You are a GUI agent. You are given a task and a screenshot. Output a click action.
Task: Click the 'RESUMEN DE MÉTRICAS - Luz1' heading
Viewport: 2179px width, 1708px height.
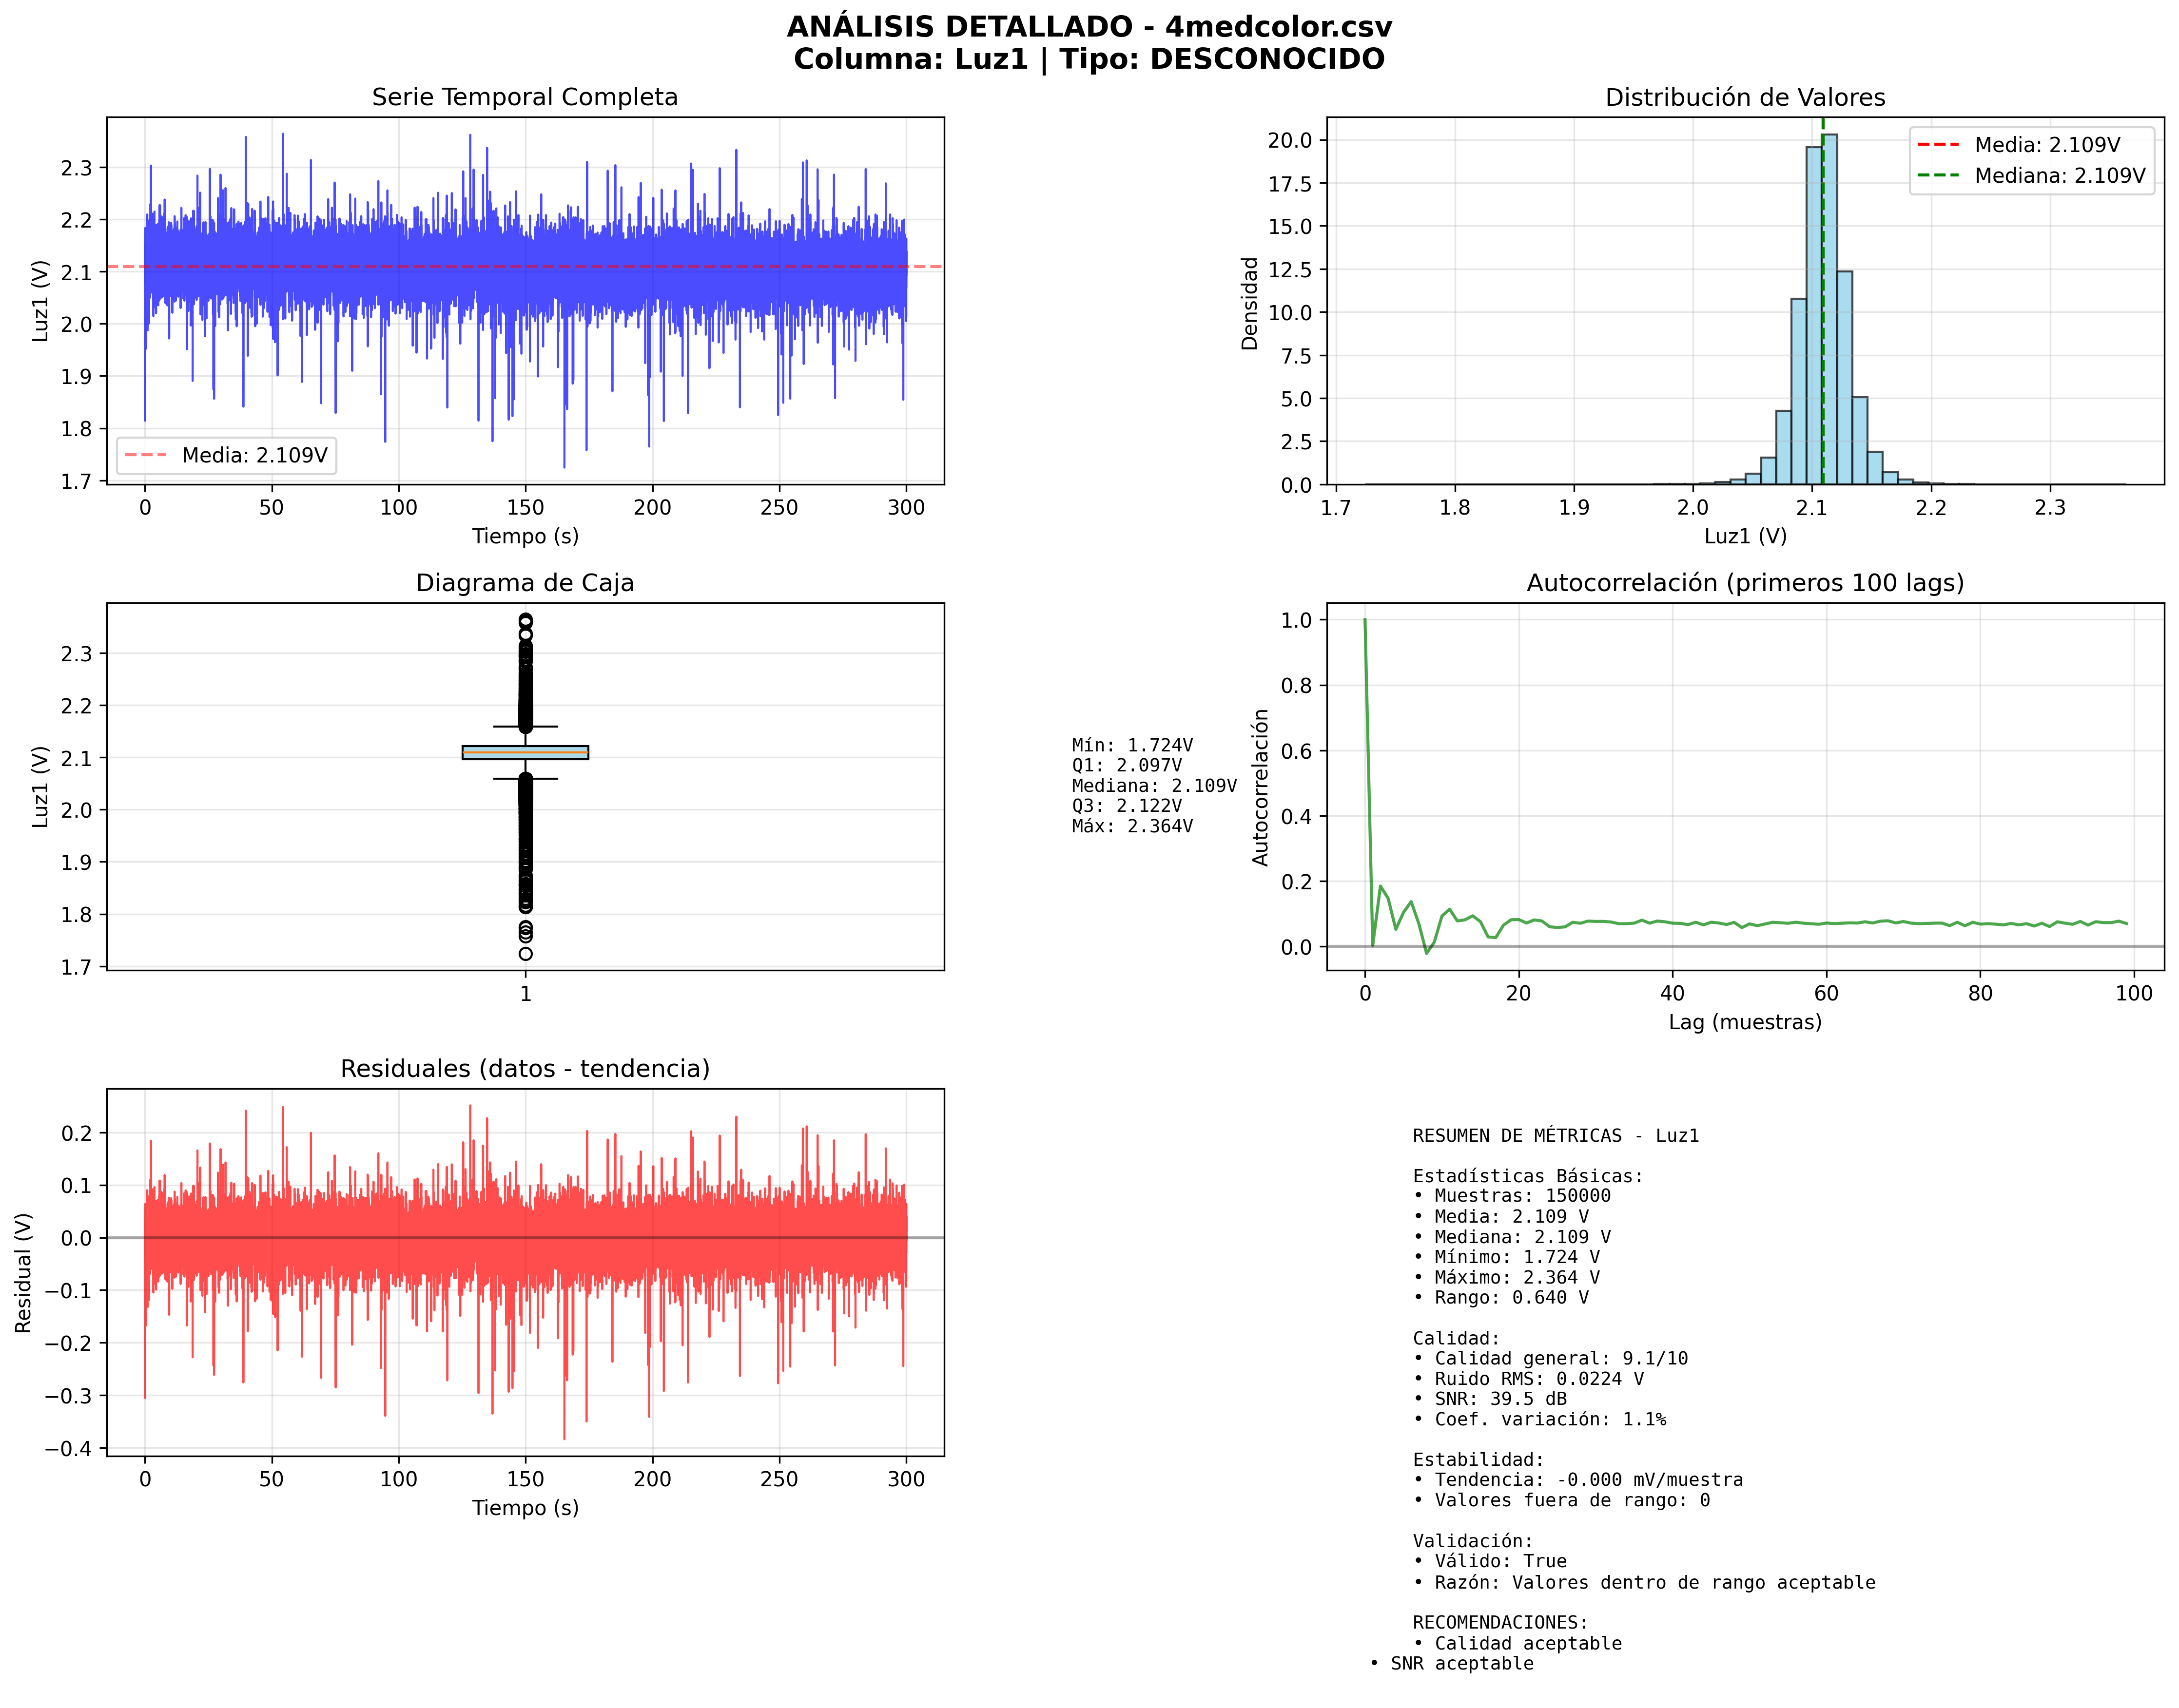click(x=1555, y=1136)
